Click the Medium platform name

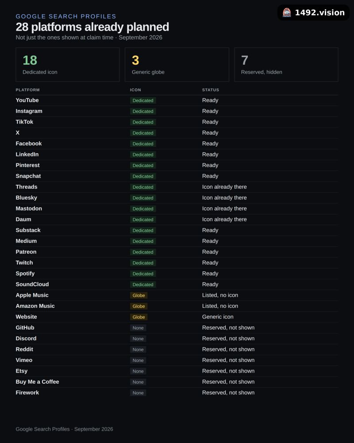click(26, 241)
